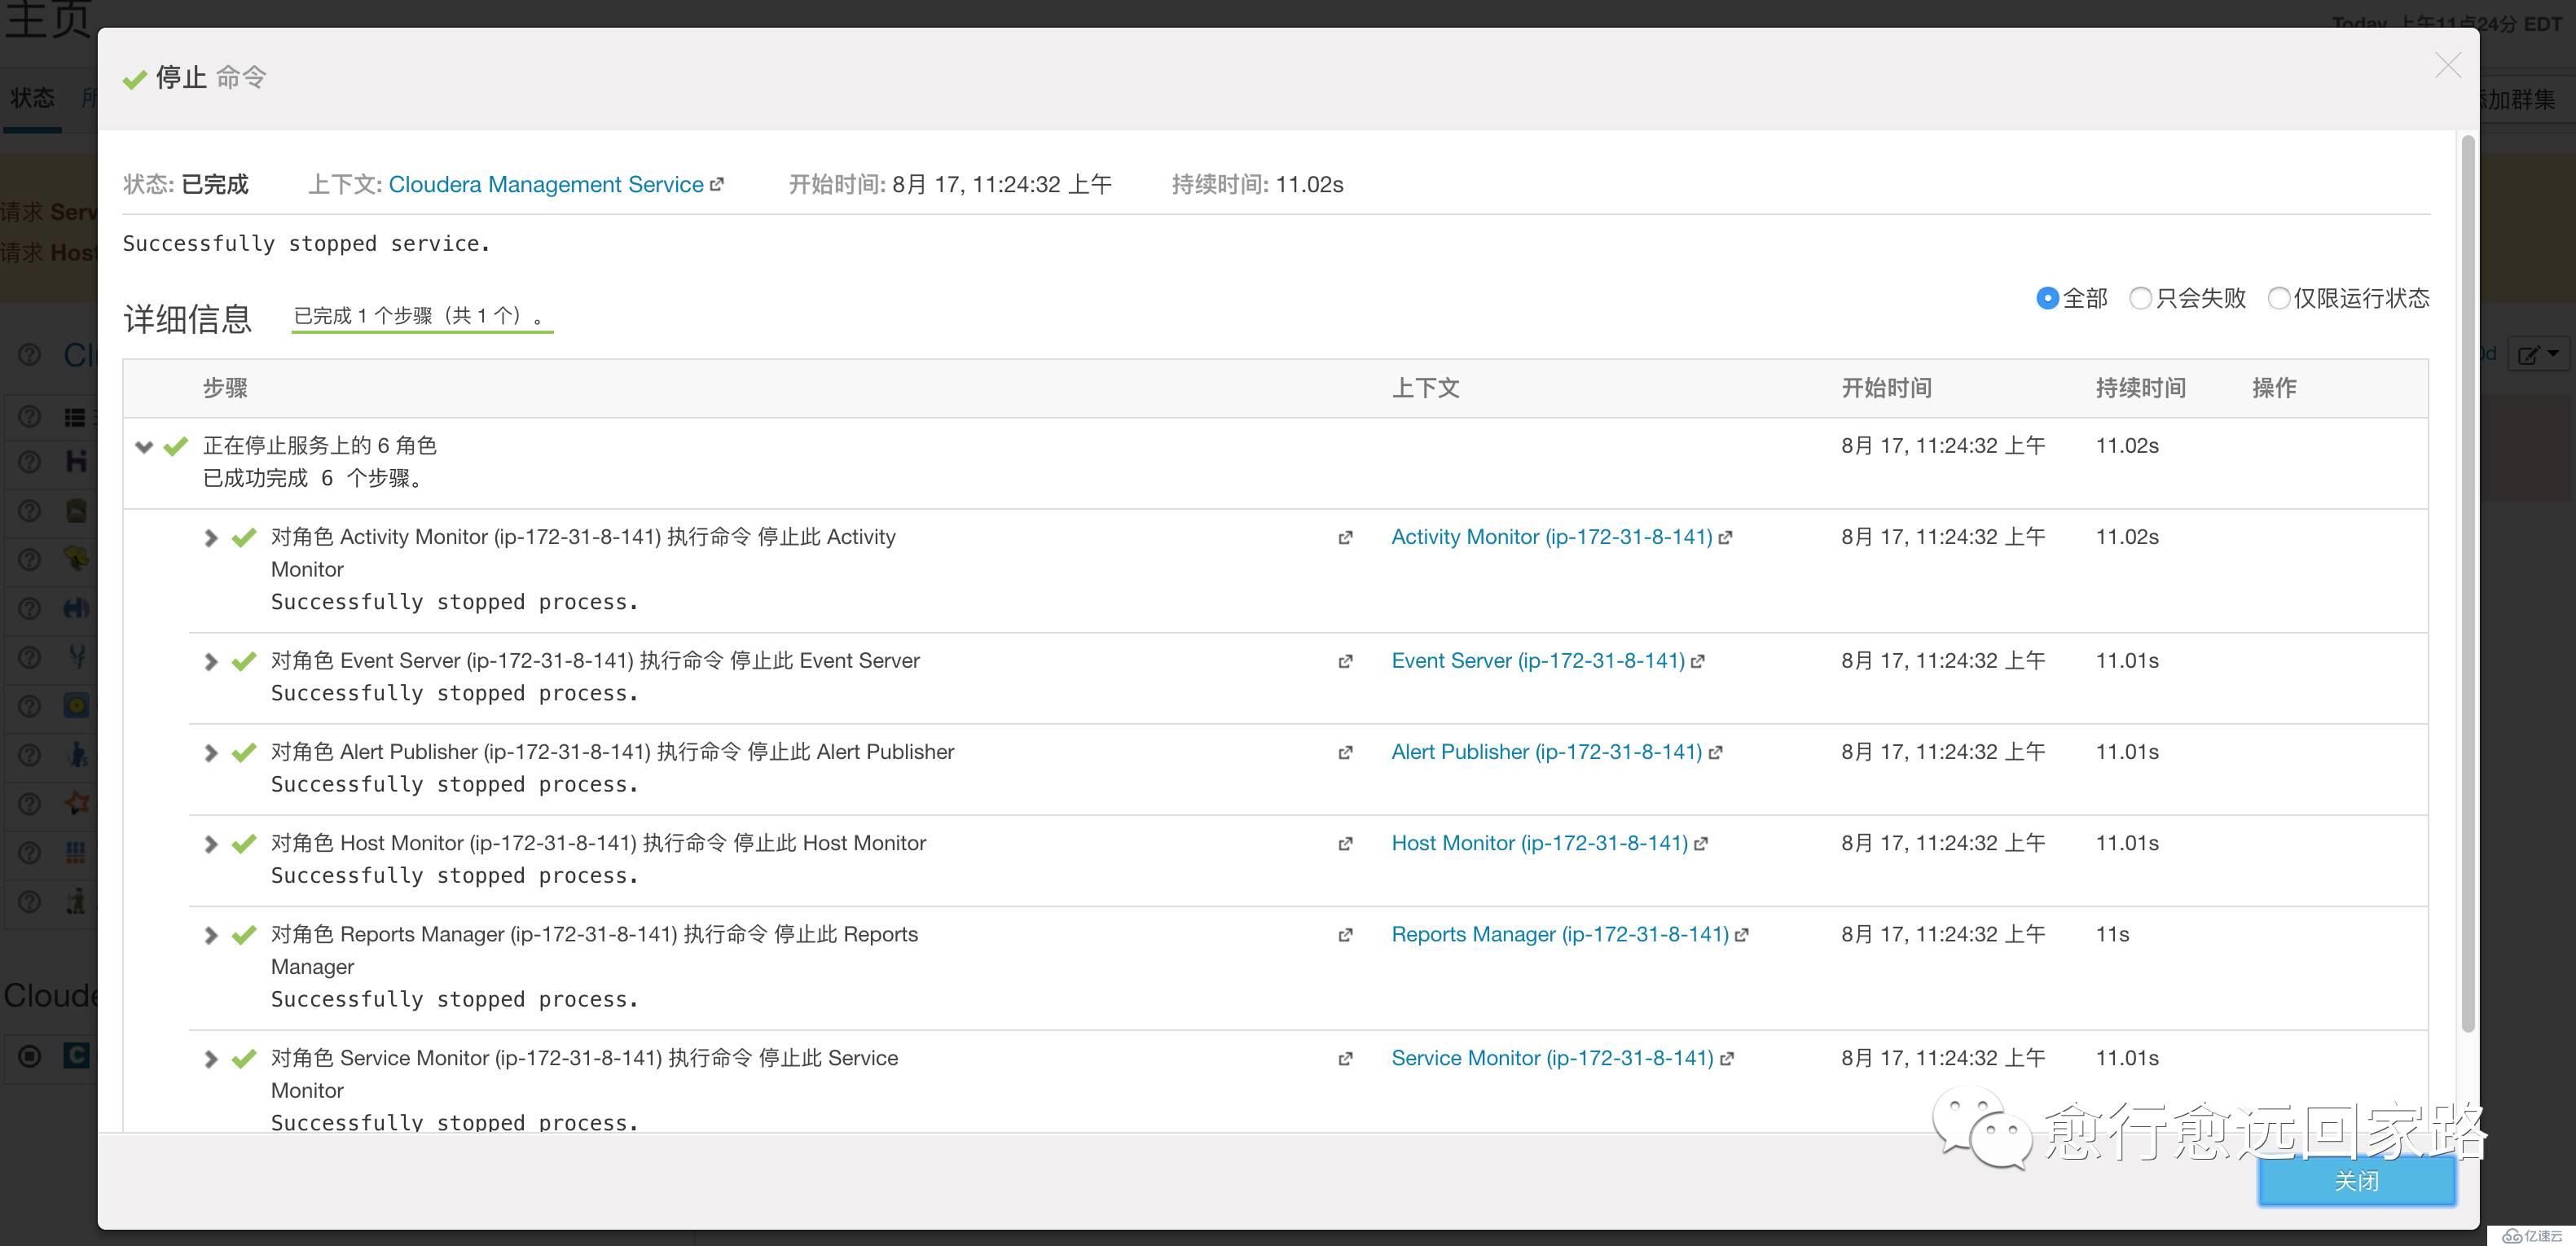Open Event Server (ip-172-31-8-141) context link

[1538, 661]
